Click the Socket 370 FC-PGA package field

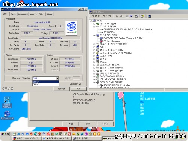click(42, 30)
